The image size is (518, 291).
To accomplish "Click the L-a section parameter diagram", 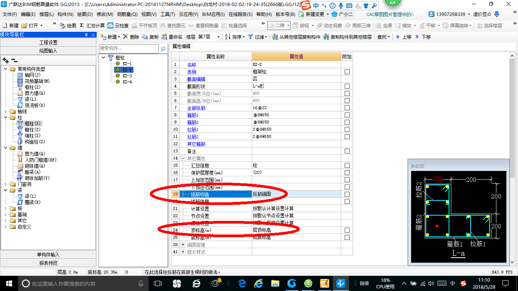I will [x=458, y=216].
